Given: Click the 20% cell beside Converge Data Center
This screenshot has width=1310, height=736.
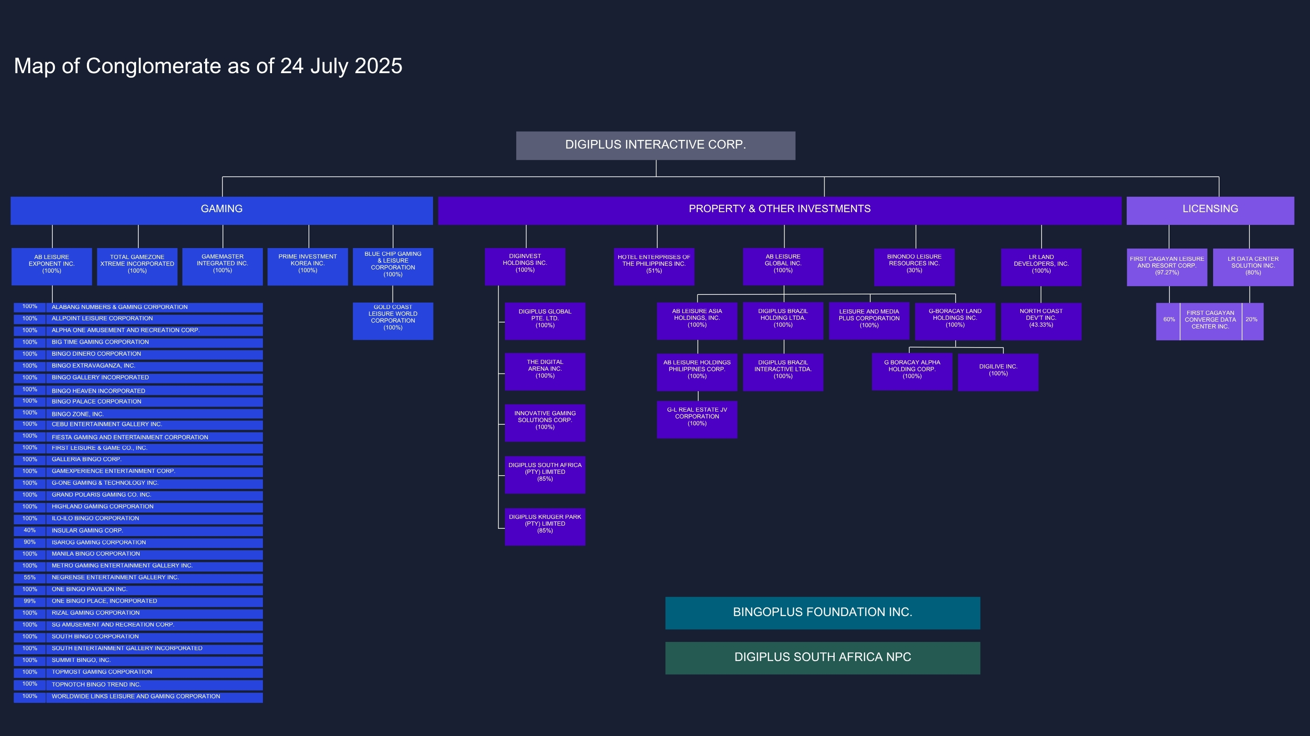Looking at the screenshot, I should pyautogui.click(x=1253, y=322).
